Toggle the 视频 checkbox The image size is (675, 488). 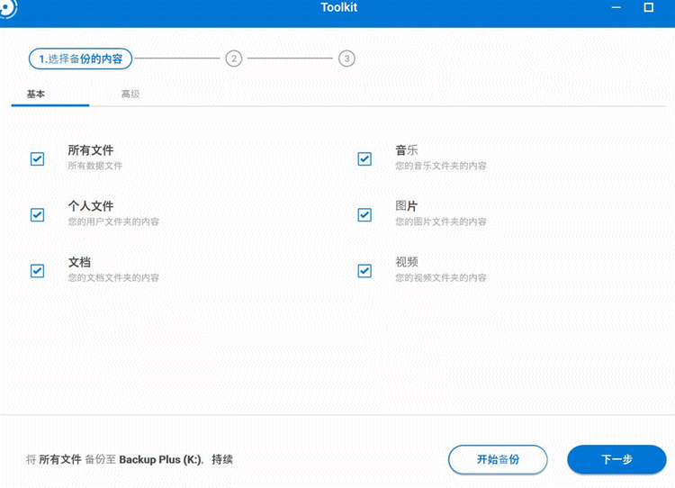(x=364, y=271)
